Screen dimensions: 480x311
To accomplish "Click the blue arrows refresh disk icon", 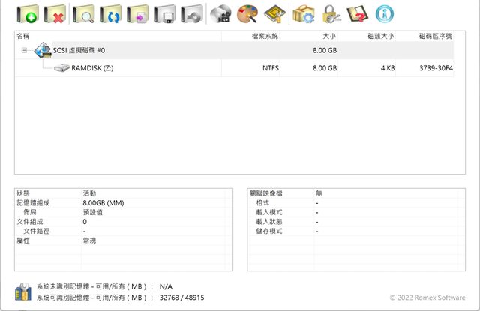I will point(110,13).
